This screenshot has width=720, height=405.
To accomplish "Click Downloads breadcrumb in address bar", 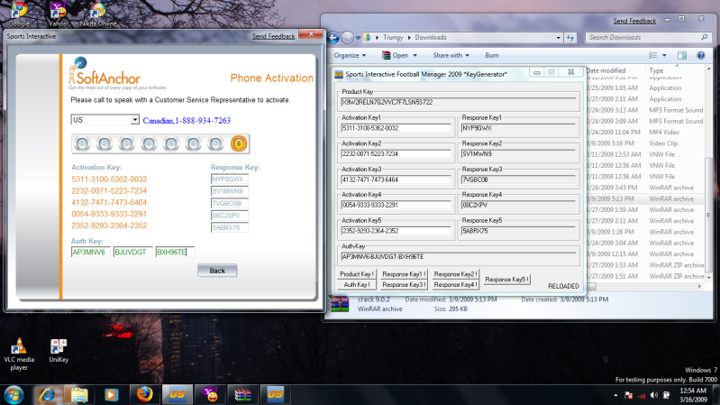I will (x=430, y=38).
